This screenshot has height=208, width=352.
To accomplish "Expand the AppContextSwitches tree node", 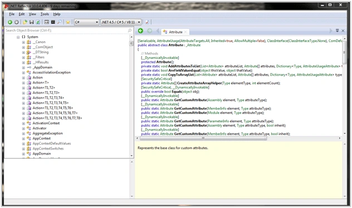I will (23, 148).
